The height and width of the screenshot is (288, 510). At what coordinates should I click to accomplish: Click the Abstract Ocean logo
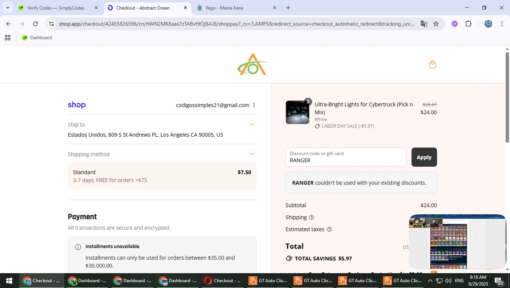(252, 64)
